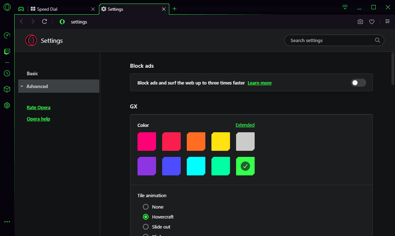The height and width of the screenshot is (236, 395).
Task: Pick the selected bright green swatch
Action: pos(245,166)
